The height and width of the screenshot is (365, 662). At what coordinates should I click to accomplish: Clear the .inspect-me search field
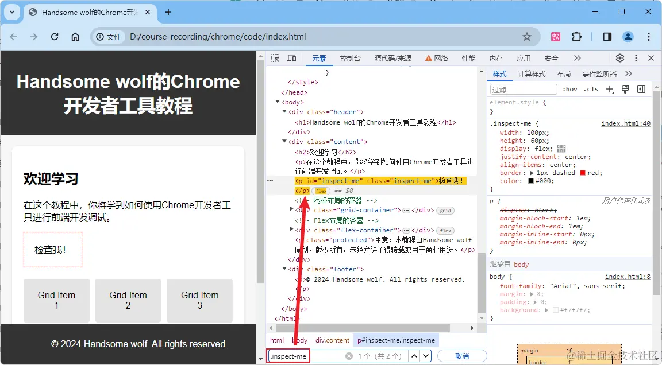349,356
